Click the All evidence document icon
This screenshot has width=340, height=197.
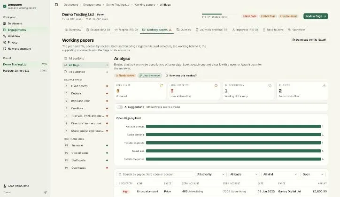(65, 72)
